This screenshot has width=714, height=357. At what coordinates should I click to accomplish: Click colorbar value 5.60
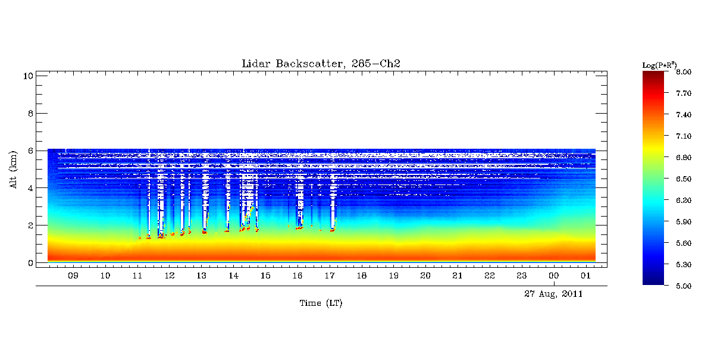click(x=683, y=243)
